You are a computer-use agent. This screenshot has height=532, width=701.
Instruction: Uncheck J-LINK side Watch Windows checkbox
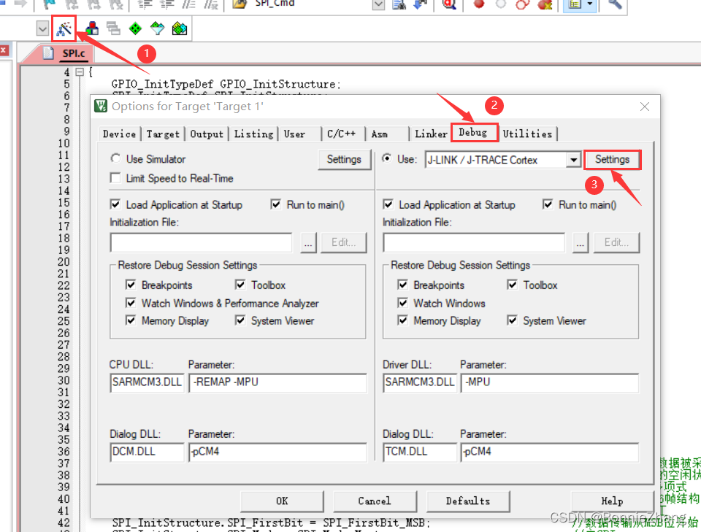click(403, 303)
